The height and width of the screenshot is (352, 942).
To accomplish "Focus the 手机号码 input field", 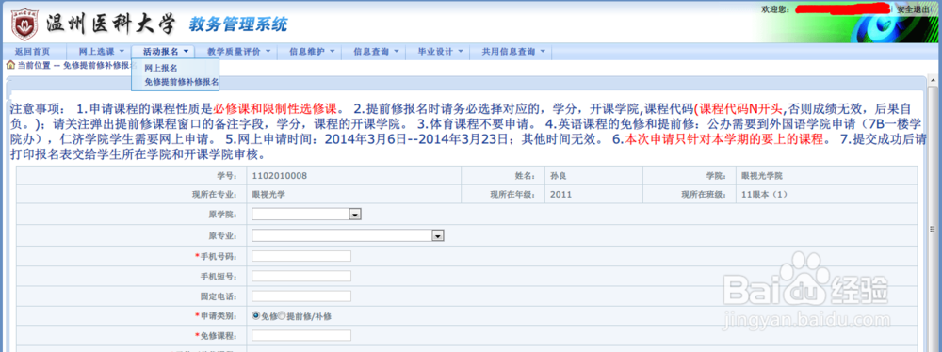I will coord(301,257).
